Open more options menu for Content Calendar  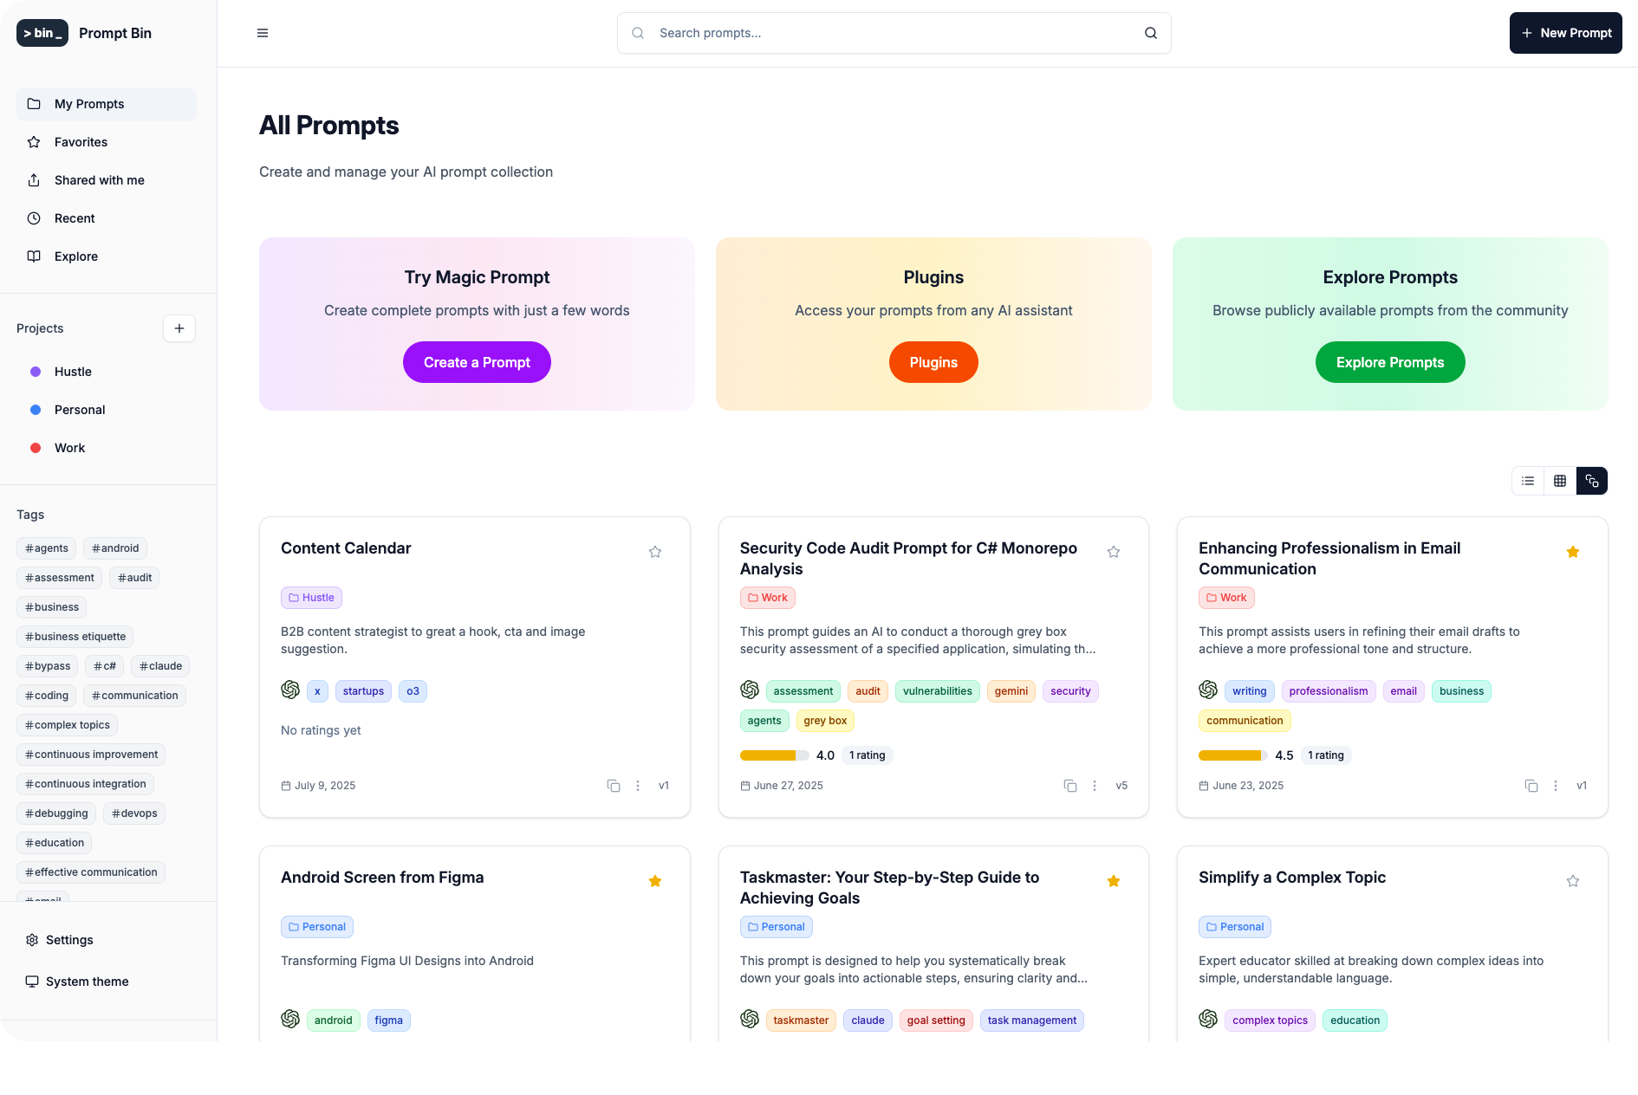638,786
